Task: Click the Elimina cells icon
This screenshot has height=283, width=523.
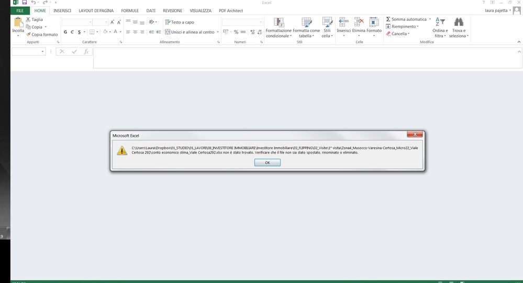Action: tap(359, 23)
